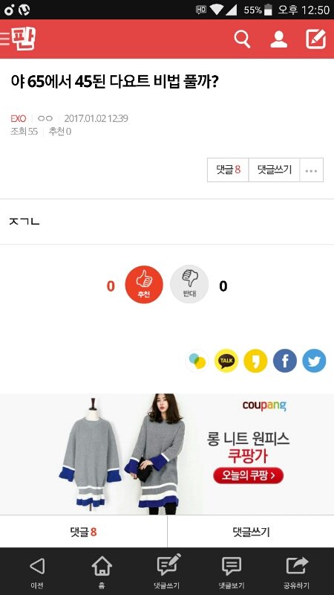334x595 pixels.
Task: Switch to bottom 댓글 8 tab
Action: click(x=83, y=531)
